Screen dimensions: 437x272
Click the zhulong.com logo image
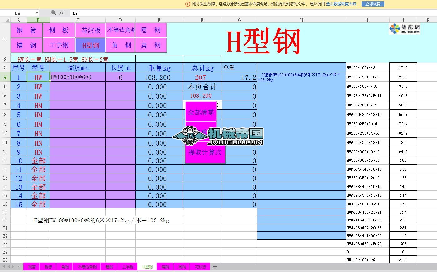[x=405, y=29]
